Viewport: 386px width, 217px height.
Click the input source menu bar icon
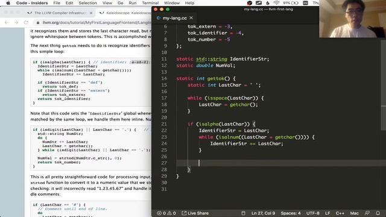pos(305,3)
